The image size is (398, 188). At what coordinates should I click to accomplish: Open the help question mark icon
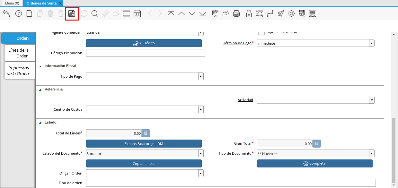[19, 13]
